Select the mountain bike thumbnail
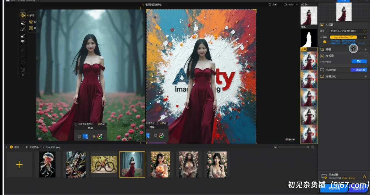This screenshot has height=195, width=370. [104, 164]
